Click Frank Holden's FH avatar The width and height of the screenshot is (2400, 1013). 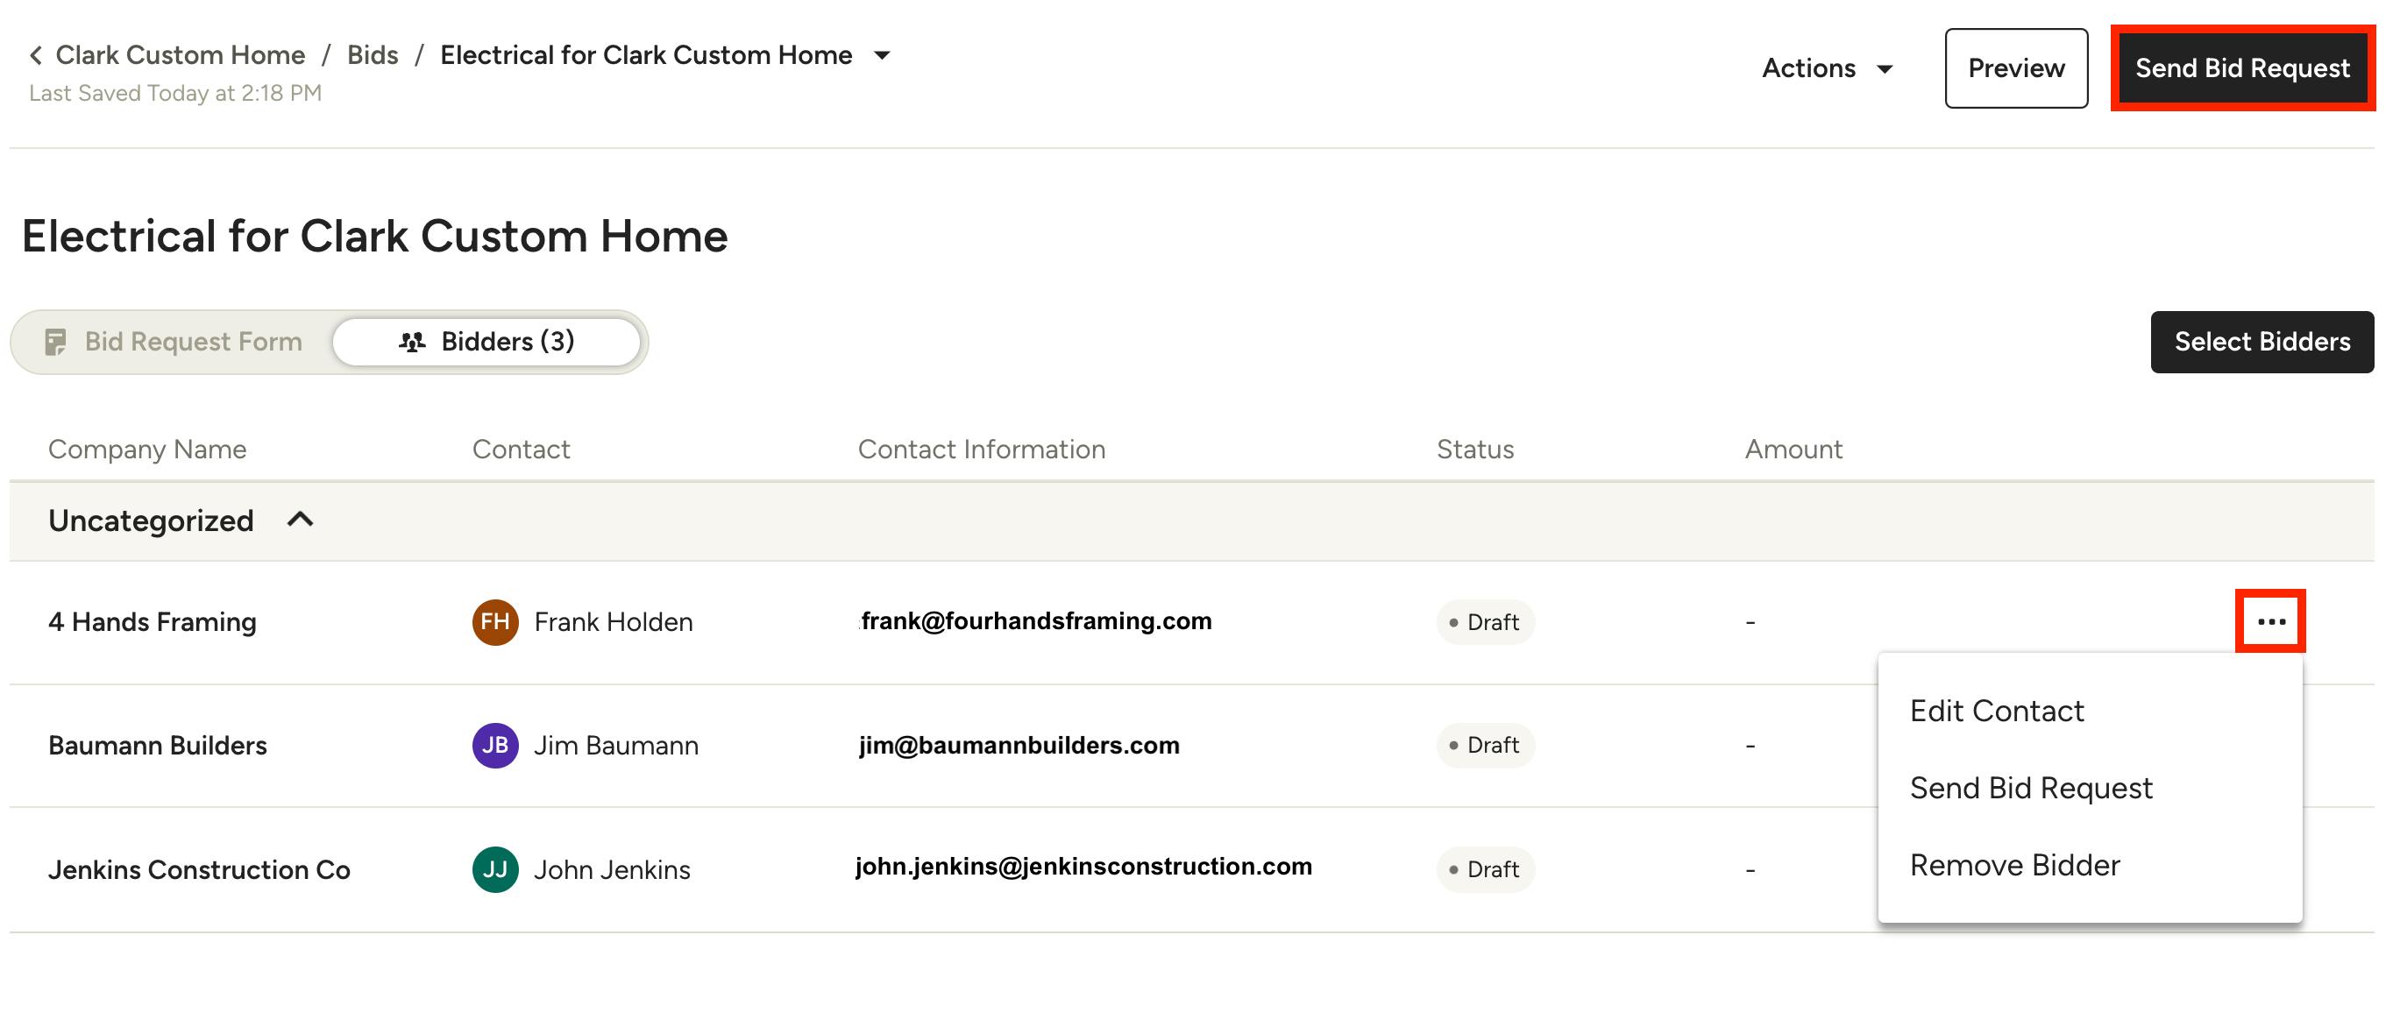click(x=494, y=622)
